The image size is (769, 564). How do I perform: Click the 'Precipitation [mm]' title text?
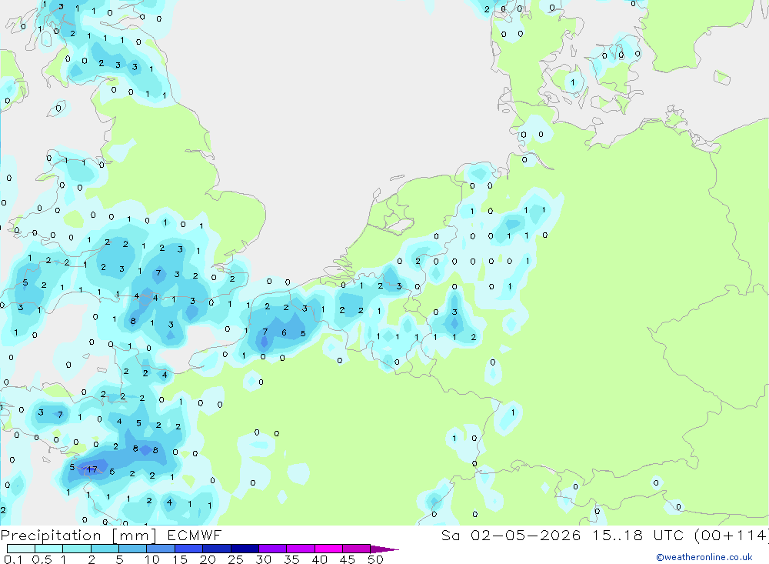(78, 536)
